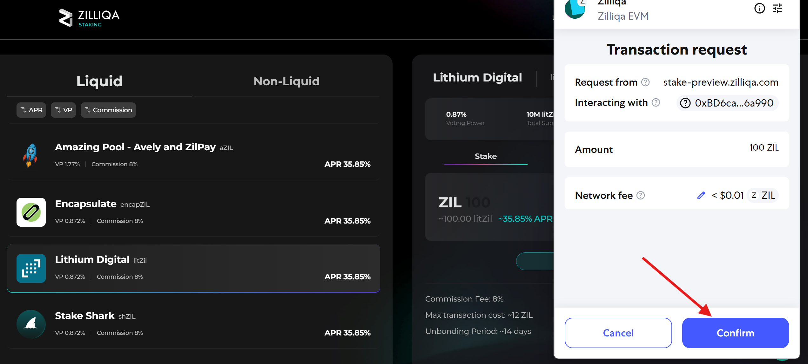Cancel the transaction request

[x=618, y=333]
